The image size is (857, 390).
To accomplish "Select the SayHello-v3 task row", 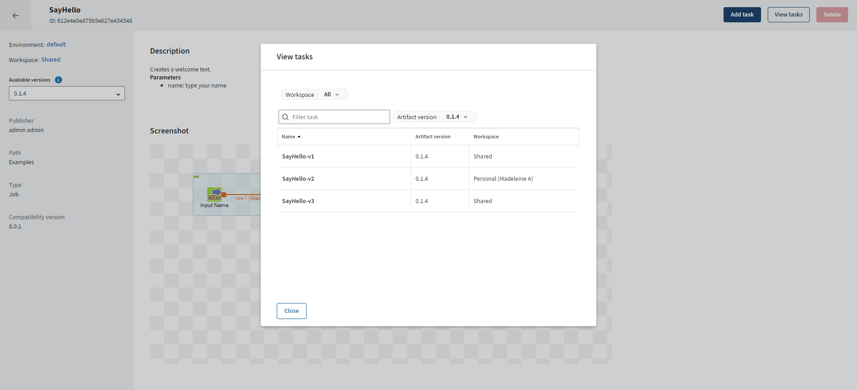I will point(298,201).
